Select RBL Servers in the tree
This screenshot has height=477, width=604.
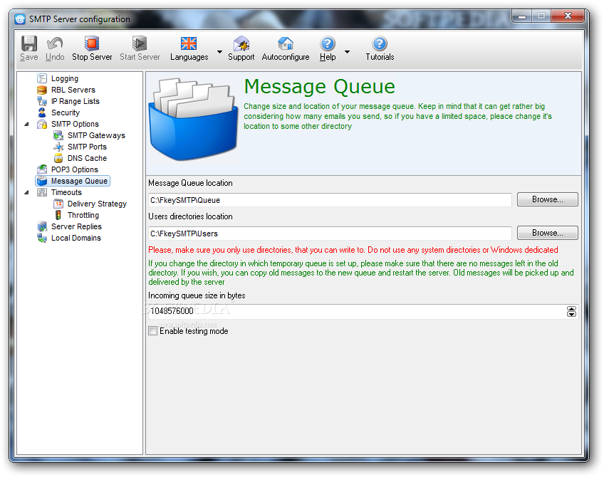click(73, 90)
